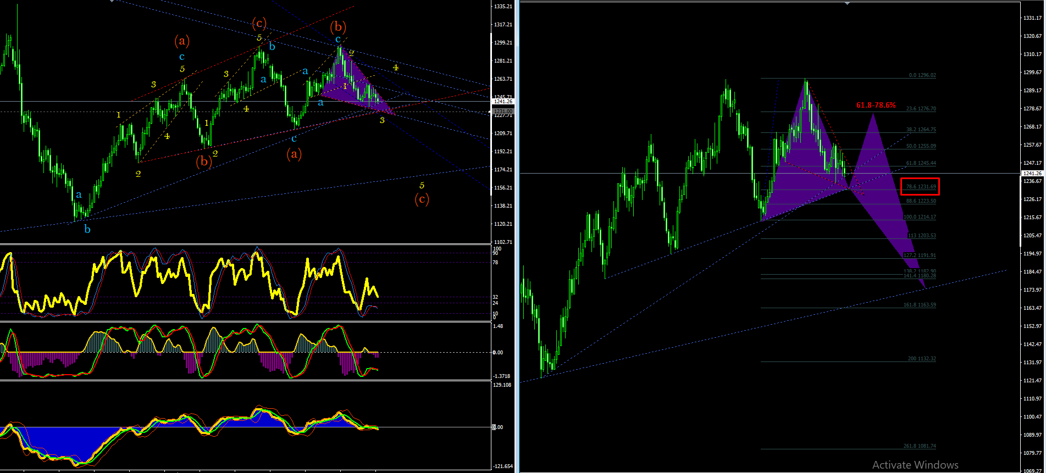This screenshot has height=473, width=1046.
Task: Click the "61.8 1245.44" retracement label
Action: (921, 163)
